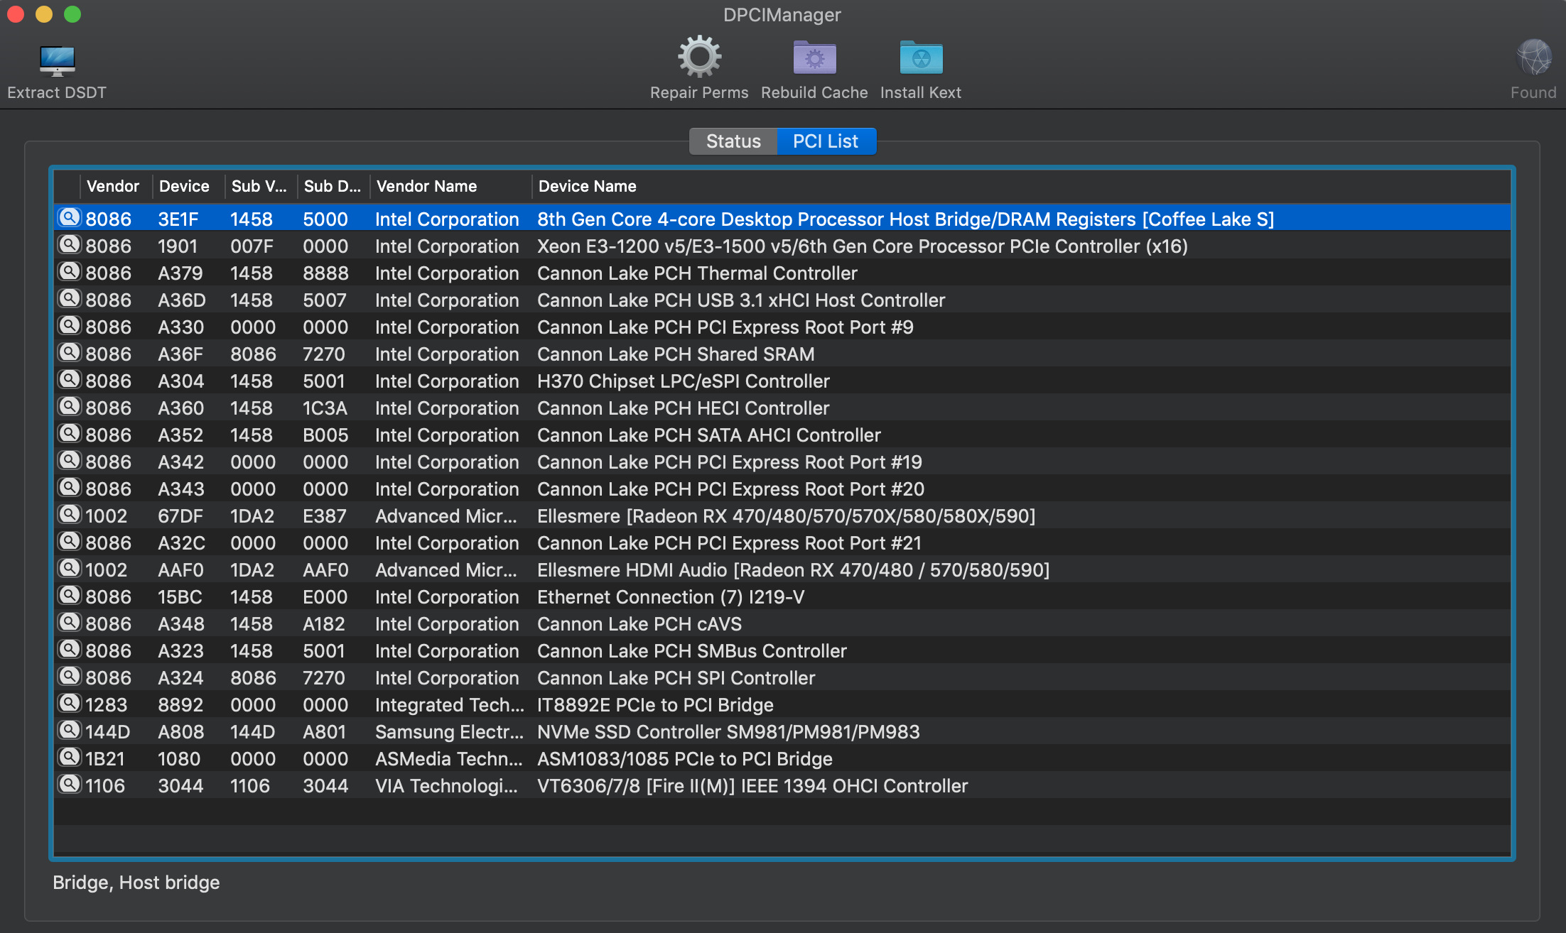The image size is (1566, 933).
Task: Click the lookup icon for H370 LPC/eSPI row
Action: [69, 379]
